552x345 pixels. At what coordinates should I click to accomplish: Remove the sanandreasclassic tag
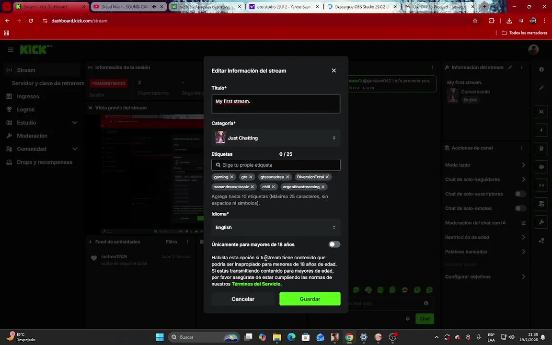click(x=252, y=187)
